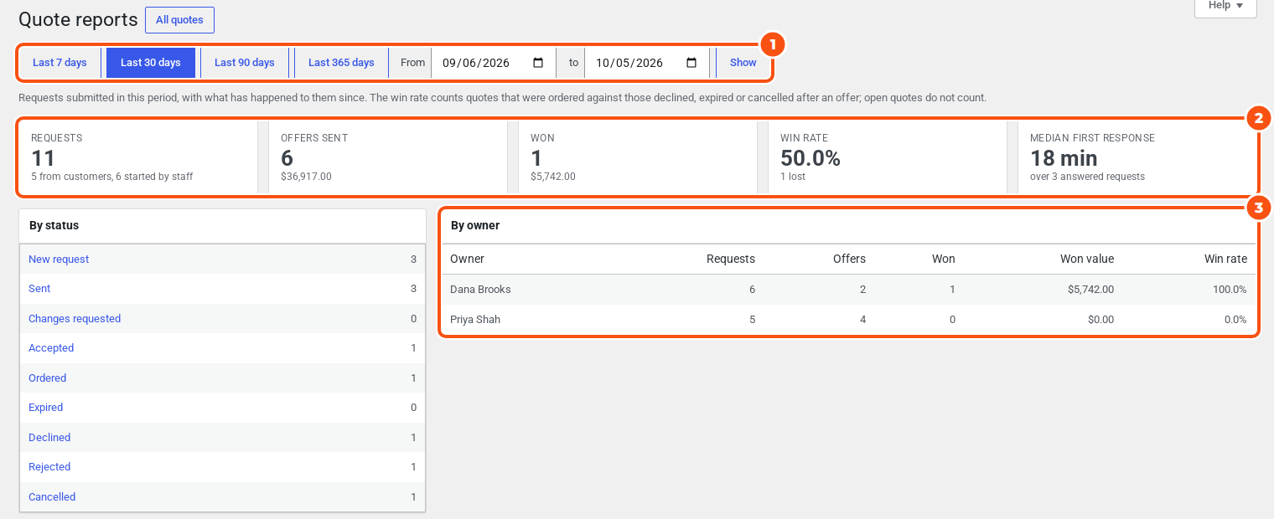Click the Requests column header
Viewport: 1274px width, 519px height.
point(731,259)
